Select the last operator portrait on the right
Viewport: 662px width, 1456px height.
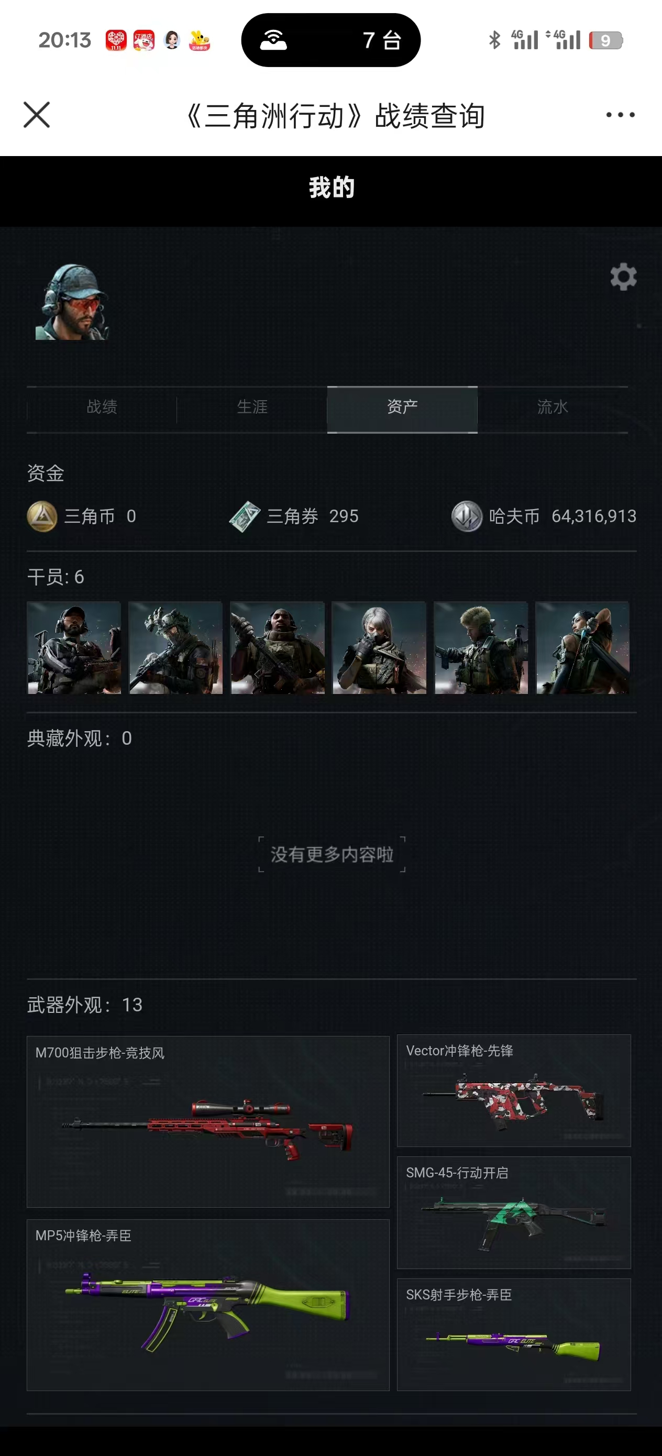582,648
